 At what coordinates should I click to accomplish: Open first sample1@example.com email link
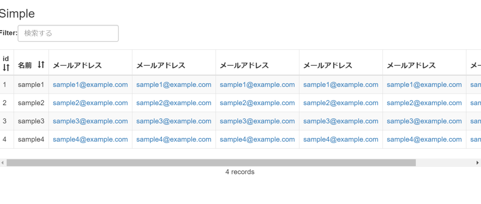click(x=90, y=85)
